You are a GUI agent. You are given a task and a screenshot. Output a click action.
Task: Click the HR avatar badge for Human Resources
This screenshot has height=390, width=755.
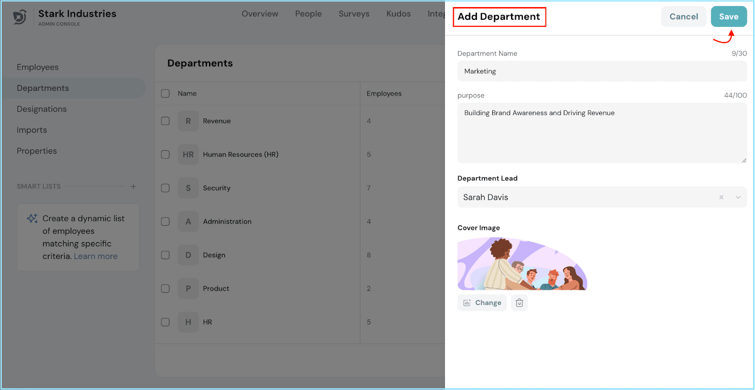point(188,154)
